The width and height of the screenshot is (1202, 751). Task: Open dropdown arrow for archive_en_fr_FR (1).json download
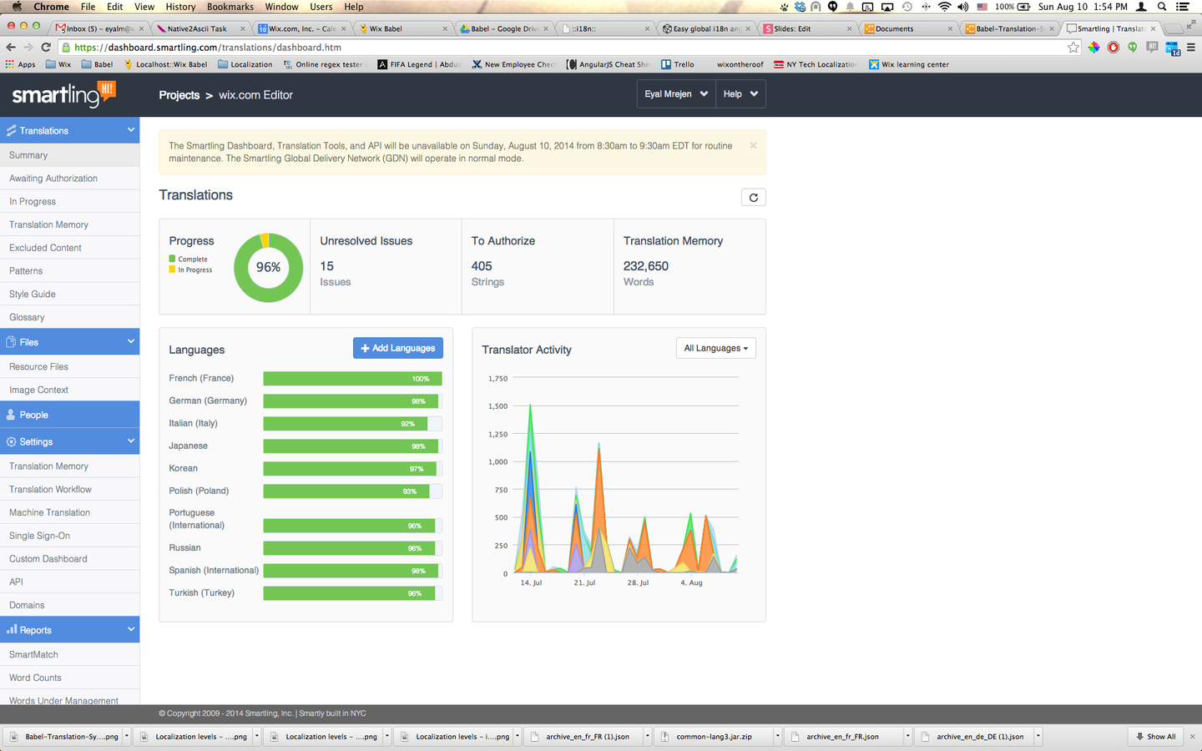point(647,737)
